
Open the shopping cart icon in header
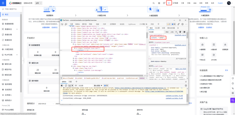169,3
